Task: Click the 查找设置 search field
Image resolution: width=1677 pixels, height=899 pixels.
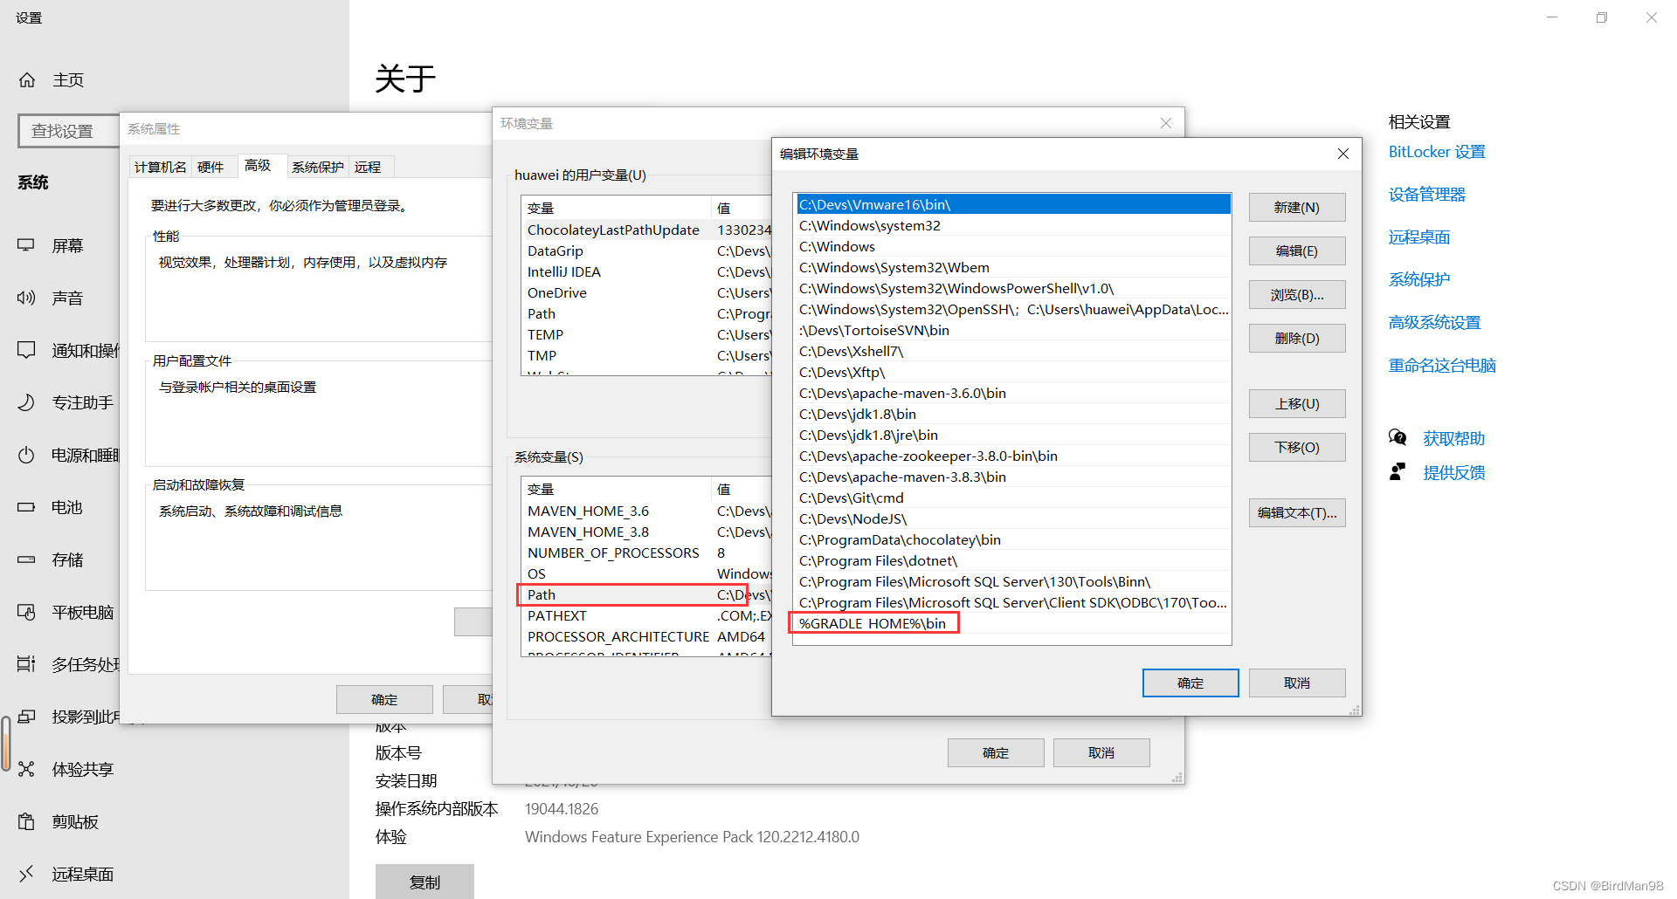Action: (68, 131)
